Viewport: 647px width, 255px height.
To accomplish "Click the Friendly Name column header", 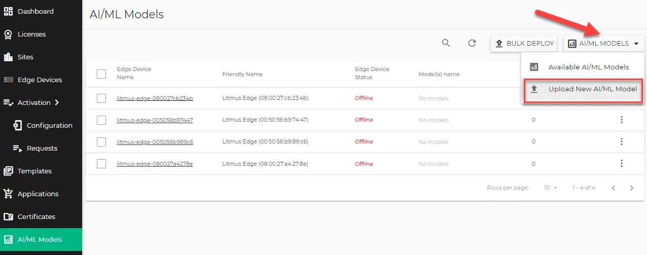I will 242,74.
